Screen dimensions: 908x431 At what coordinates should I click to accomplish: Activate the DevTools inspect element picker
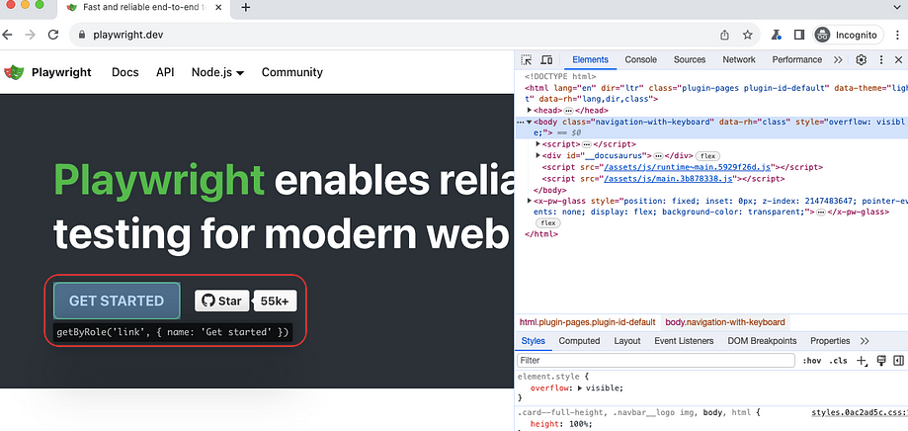click(526, 59)
